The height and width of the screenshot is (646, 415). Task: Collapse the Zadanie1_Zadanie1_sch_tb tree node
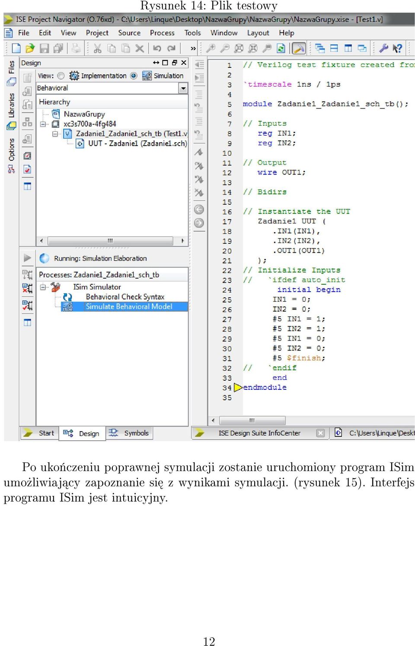[55, 134]
